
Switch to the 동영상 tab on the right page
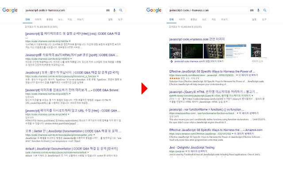(x=194, y=19)
